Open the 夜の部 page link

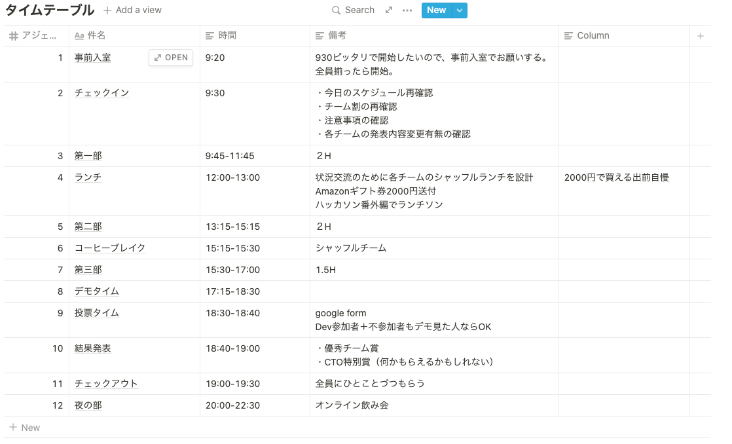tap(88, 405)
